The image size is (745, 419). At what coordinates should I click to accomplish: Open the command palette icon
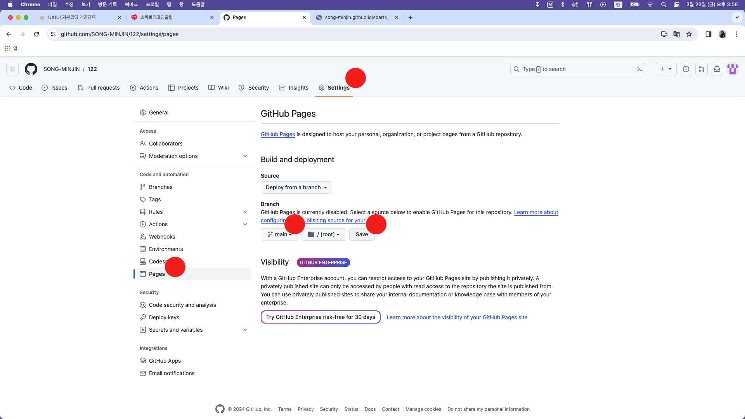click(640, 69)
